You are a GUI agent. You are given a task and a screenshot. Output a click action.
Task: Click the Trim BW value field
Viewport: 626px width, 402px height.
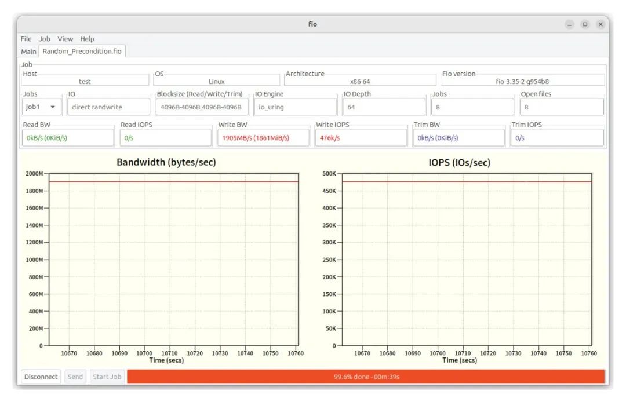[459, 138]
